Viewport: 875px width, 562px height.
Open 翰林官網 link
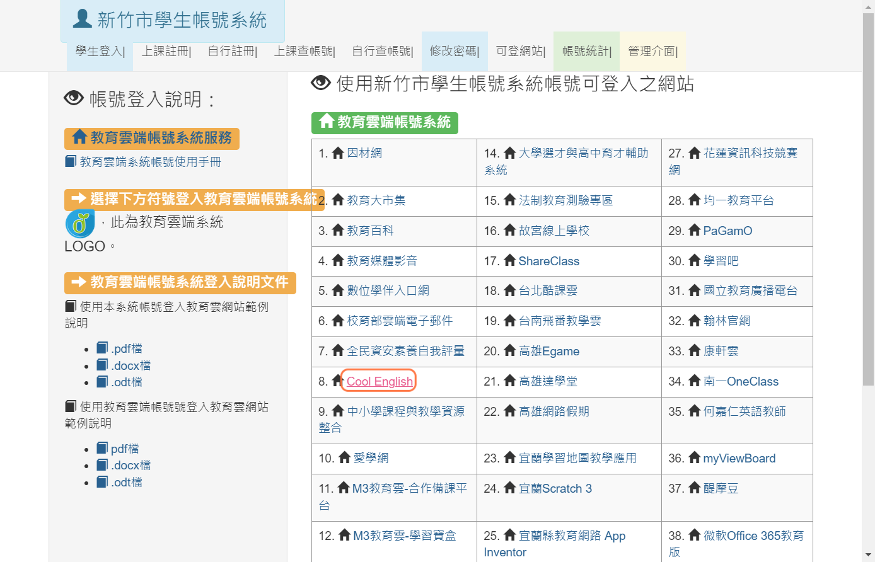[727, 321]
